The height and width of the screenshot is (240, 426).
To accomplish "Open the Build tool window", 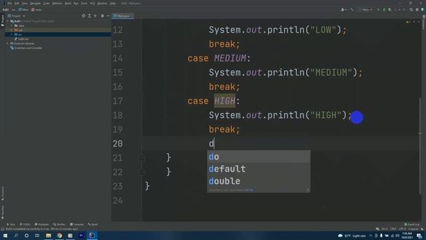I will [93, 225].
